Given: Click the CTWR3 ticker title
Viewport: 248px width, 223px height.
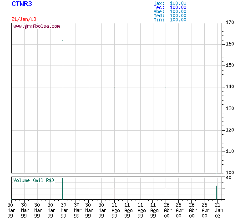Looking at the screenshot, I should (22, 4).
